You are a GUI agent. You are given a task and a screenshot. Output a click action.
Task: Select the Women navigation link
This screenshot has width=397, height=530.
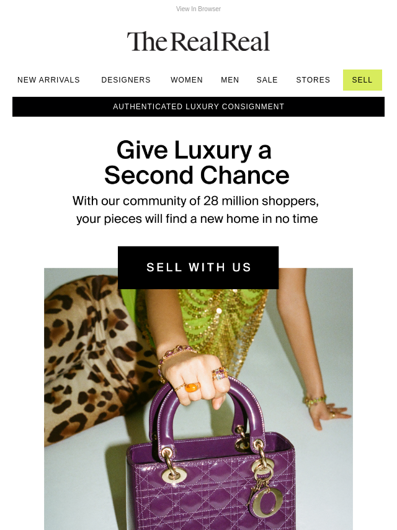187,80
